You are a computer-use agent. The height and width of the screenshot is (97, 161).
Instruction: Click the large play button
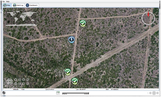(x=154, y=93)
